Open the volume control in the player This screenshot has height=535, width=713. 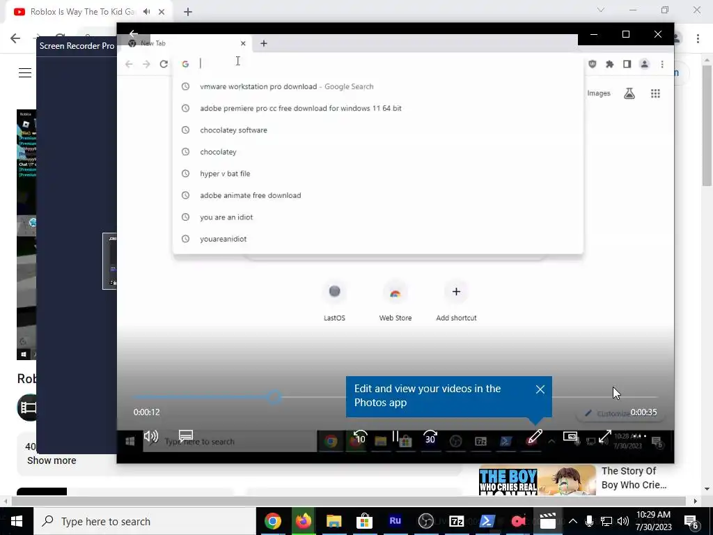click(151, 437)
